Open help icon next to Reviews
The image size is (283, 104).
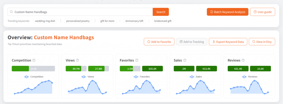pos(243,60)
